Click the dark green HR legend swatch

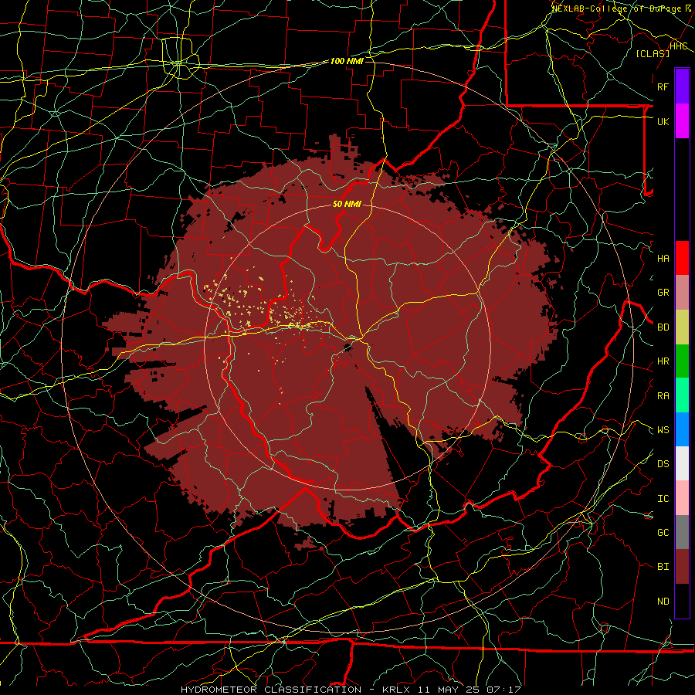682,361
